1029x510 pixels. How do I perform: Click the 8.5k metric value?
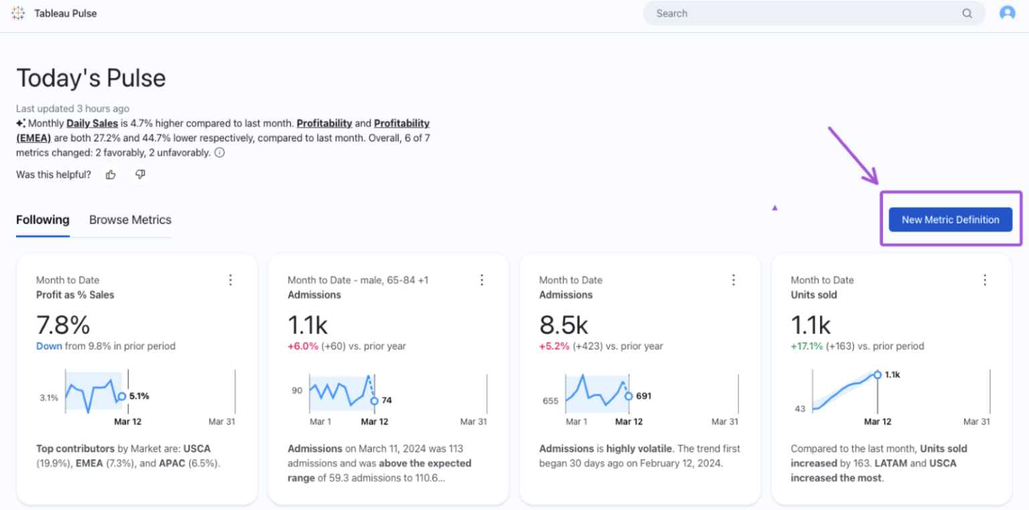[x=563, y=325]
